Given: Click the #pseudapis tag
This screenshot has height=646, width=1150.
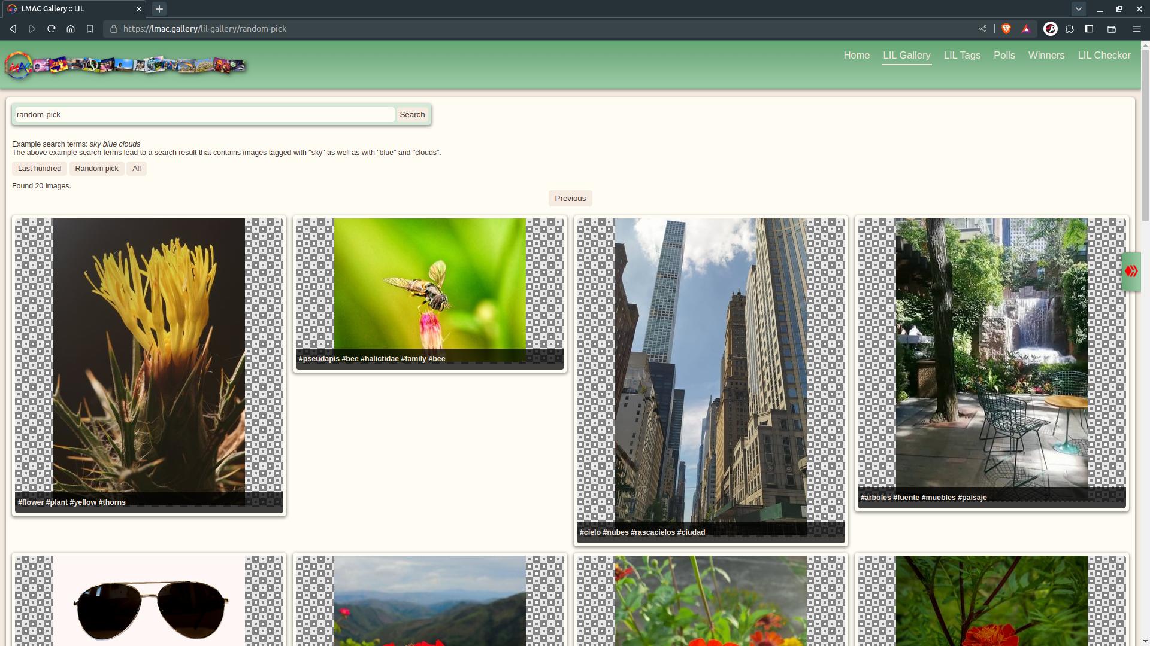Looking at the screenshot, I should coord(319,359).
